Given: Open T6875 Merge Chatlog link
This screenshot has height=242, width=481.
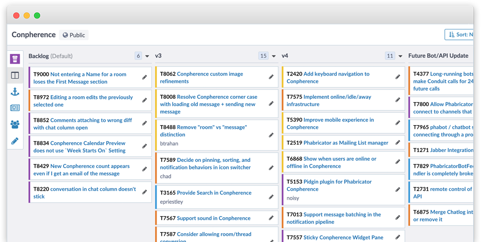Looking at the screenshot, I should tap(443, 216).
